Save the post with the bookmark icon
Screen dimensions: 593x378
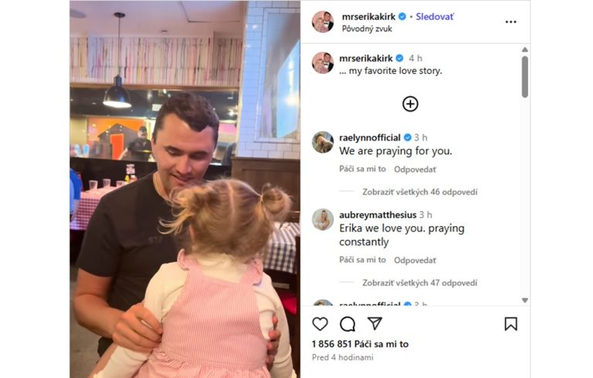510,324
